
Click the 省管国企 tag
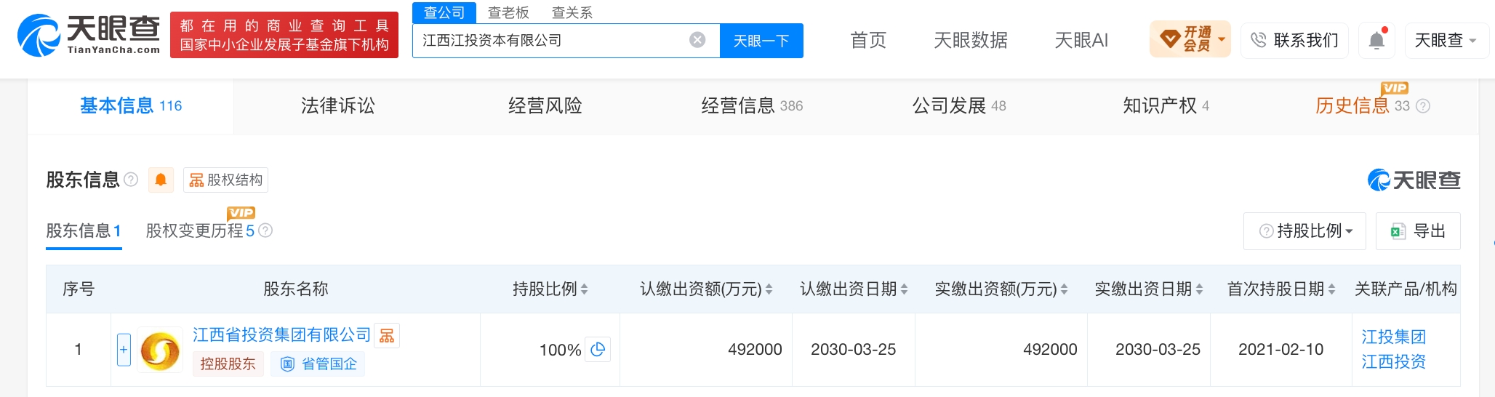[x=318, y=364]
